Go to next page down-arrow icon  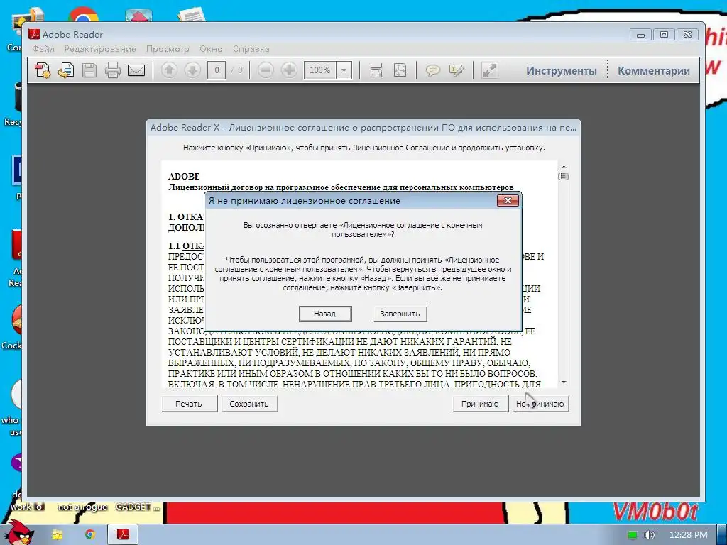click(x=192, y=70)
